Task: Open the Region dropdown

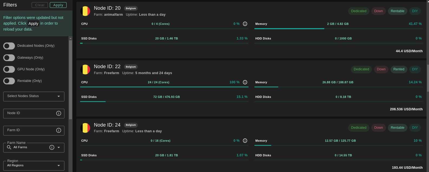Action: (34, 166)
